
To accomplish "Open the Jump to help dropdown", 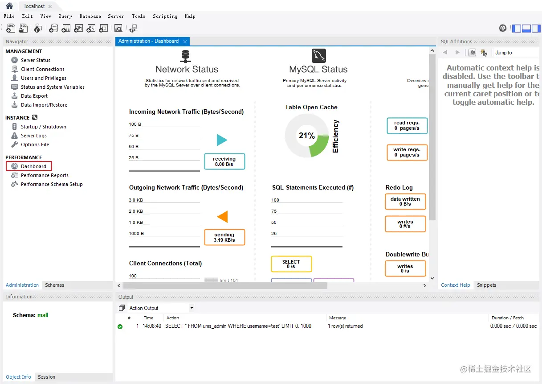I will (x=517, y=53).
